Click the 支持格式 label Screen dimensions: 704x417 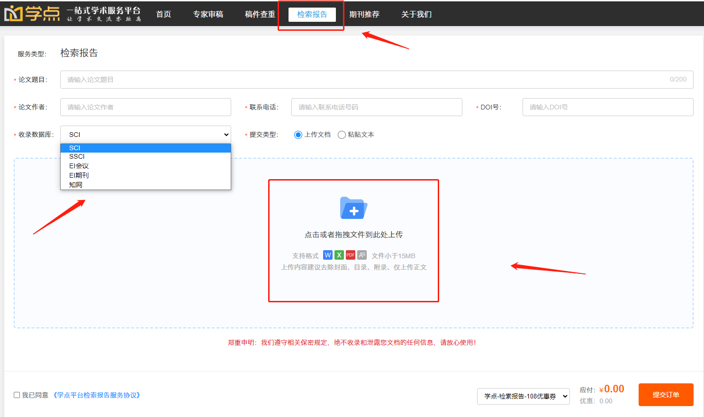click(x=305, y=256)
